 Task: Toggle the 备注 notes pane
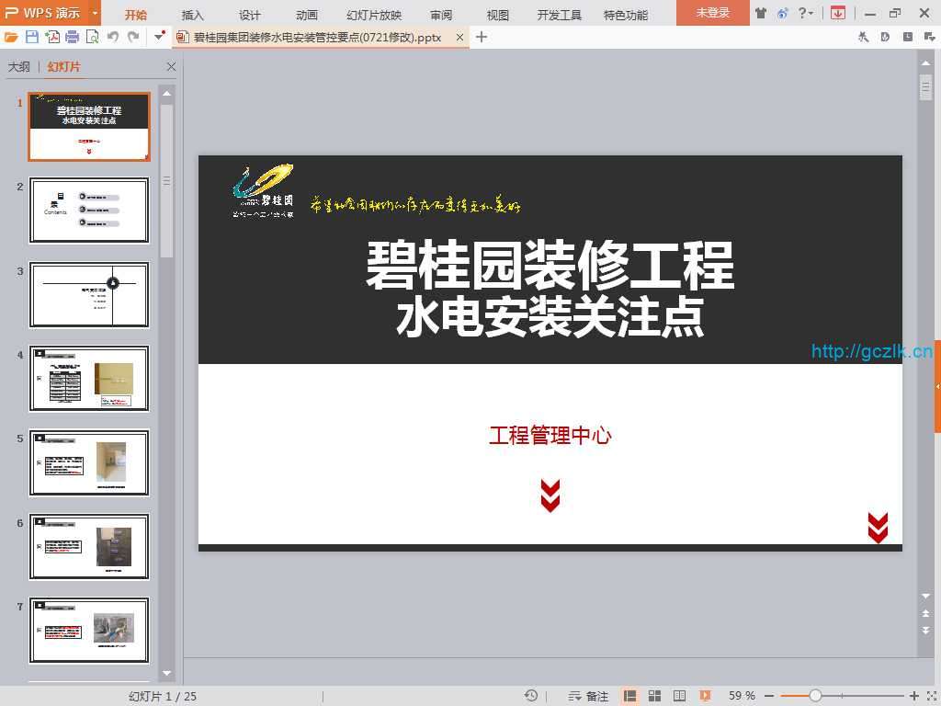(x=589, y=696)
